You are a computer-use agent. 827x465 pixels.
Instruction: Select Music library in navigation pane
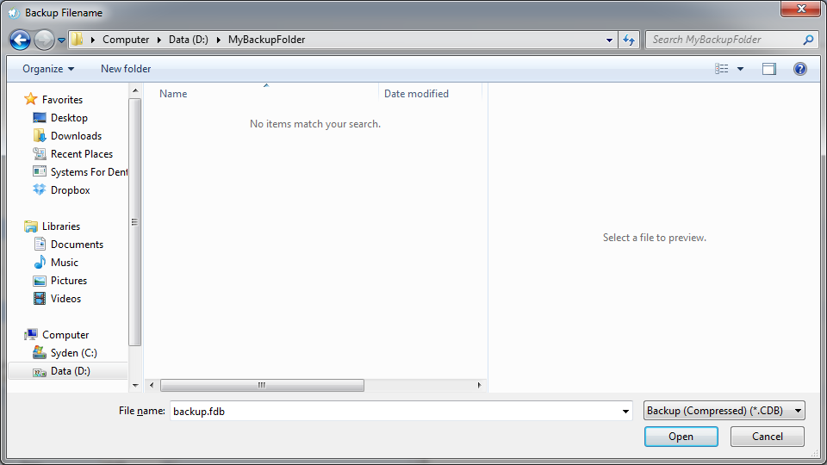coord(64,263)
